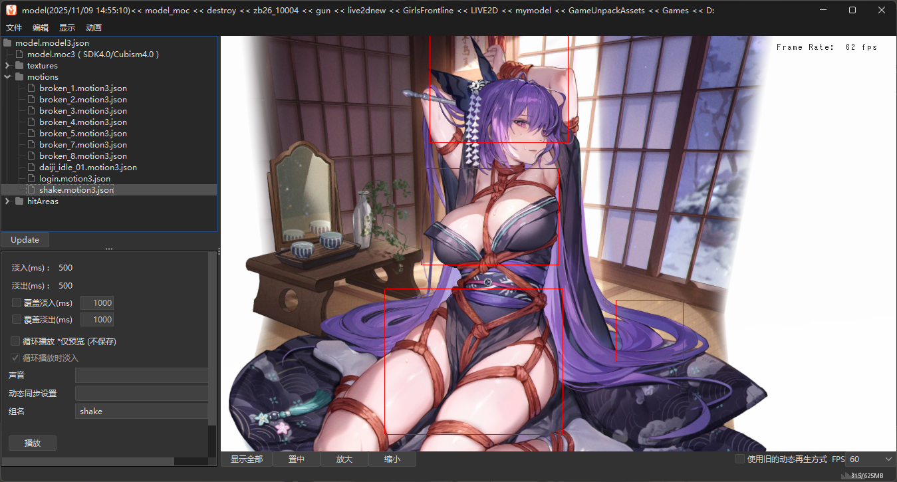Select login.motion3.json motion

pos(75,178)
